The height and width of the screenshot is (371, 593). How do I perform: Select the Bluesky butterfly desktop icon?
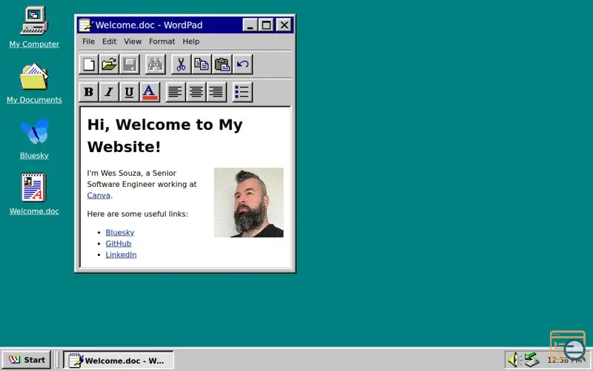point(34,139)
